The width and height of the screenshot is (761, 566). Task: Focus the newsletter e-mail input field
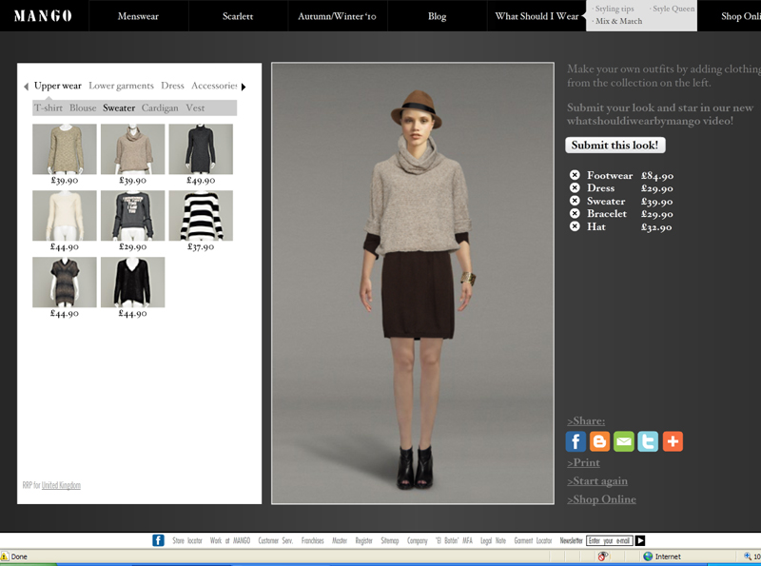tap(610, 540)
